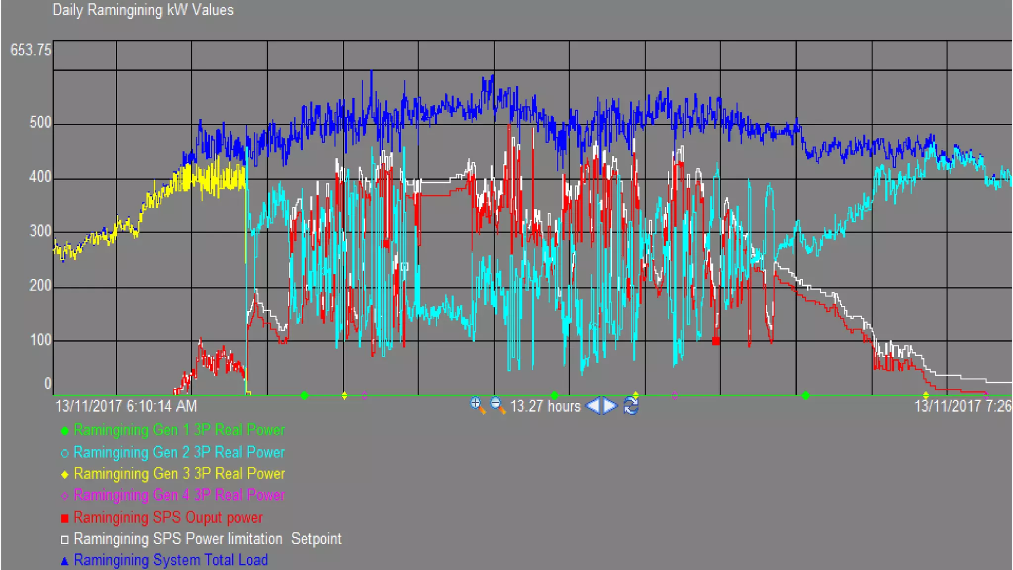
Task: Click the magenta Gen 4 diamond legend marker
Action: 64,496
